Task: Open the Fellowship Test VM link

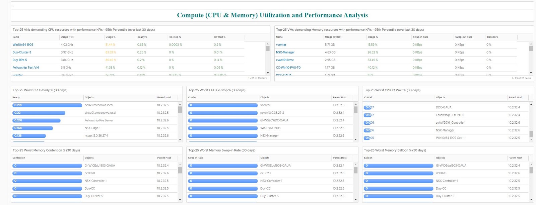Action: point(25,68)
